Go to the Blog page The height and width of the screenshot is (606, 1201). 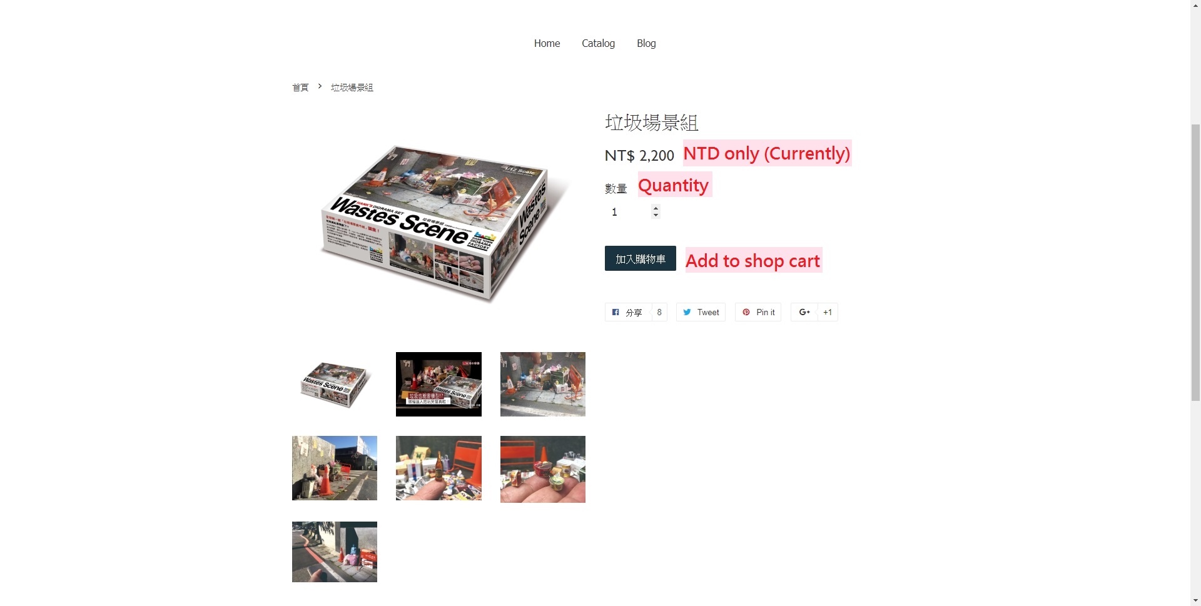coord(646,43)
